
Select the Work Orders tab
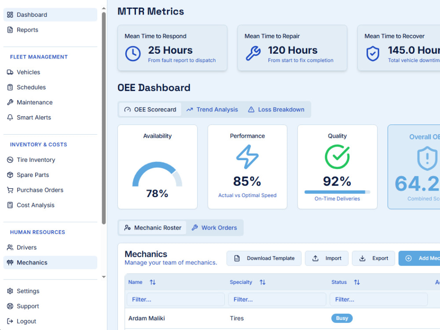click(x=214, y=227)
